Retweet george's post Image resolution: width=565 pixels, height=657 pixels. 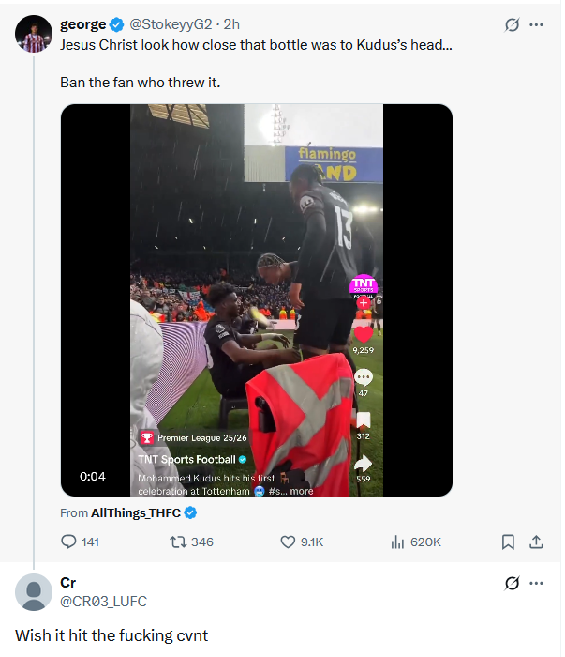176,542
